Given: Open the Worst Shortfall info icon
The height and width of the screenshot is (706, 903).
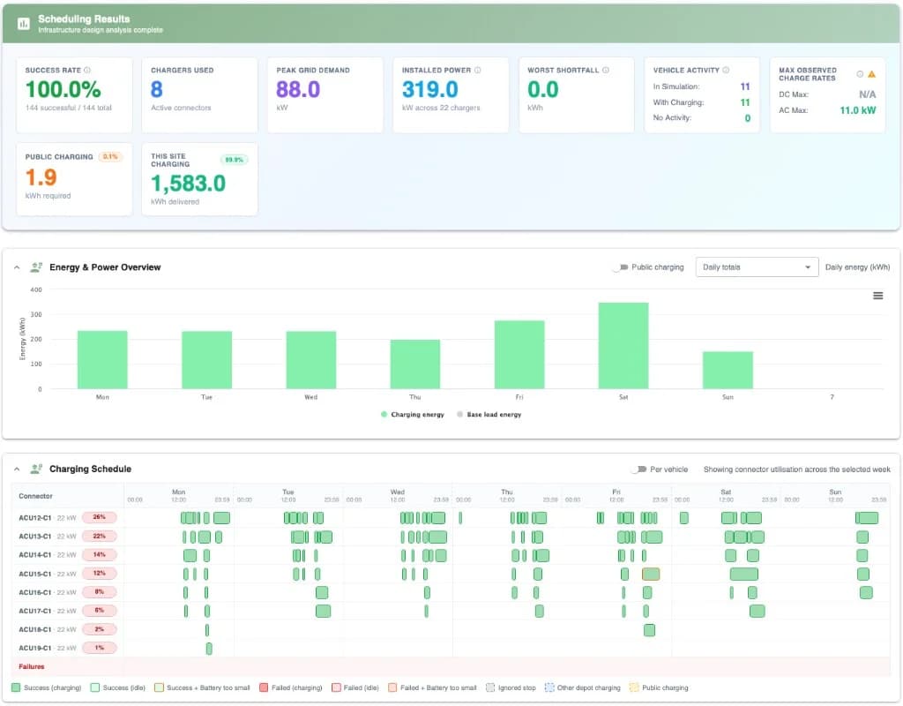Looking at the screenshot, I should 605,70.
